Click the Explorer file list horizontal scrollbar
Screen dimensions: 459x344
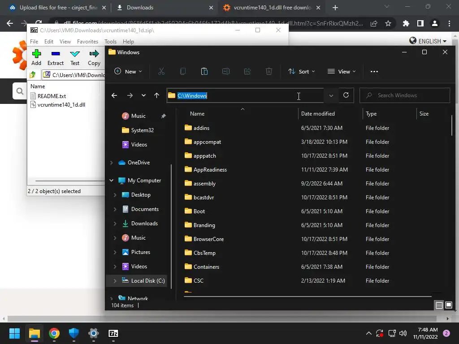[x=307, y=297]
